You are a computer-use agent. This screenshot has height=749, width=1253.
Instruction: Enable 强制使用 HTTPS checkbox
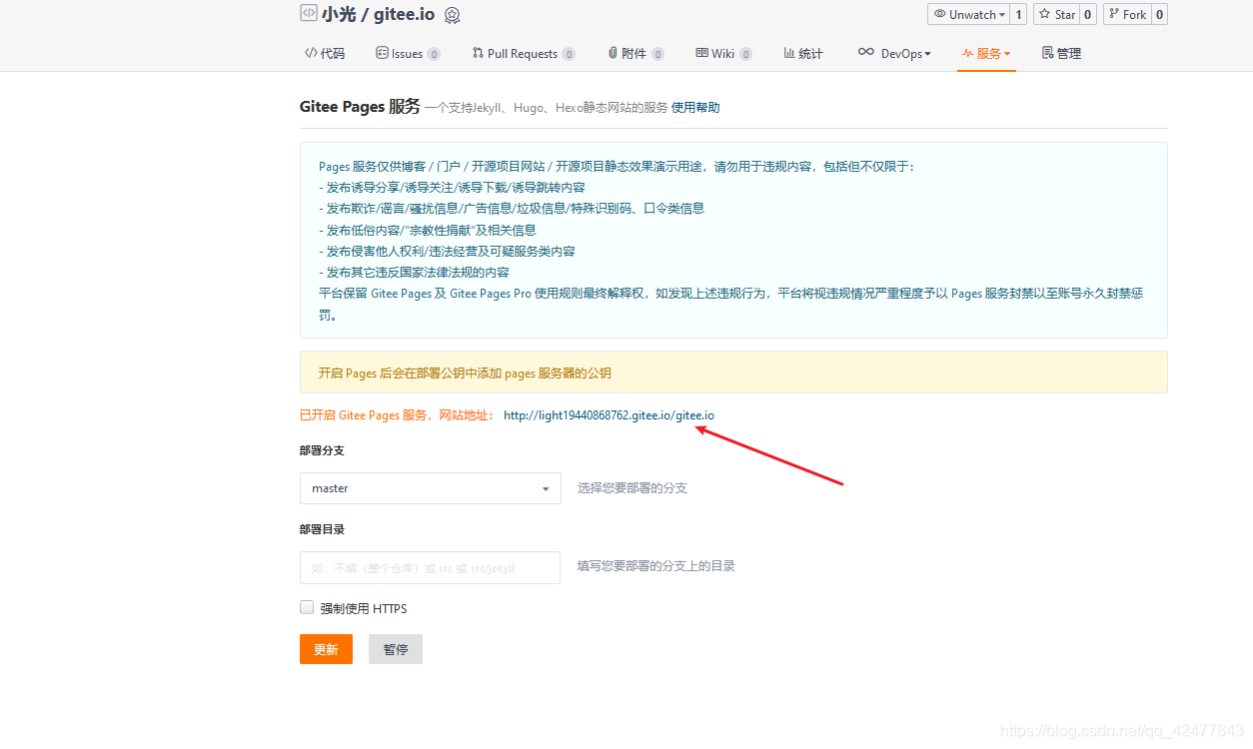pyautogui.click(x=307, y=606)
